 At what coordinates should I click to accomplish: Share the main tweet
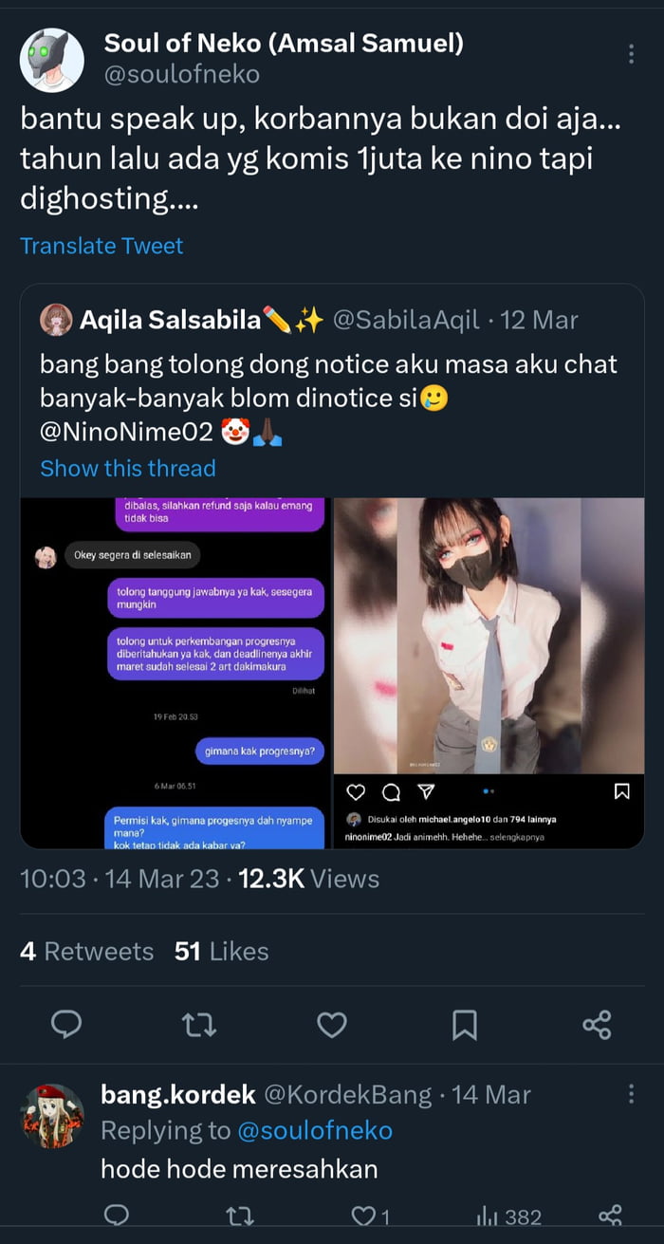597,1025
